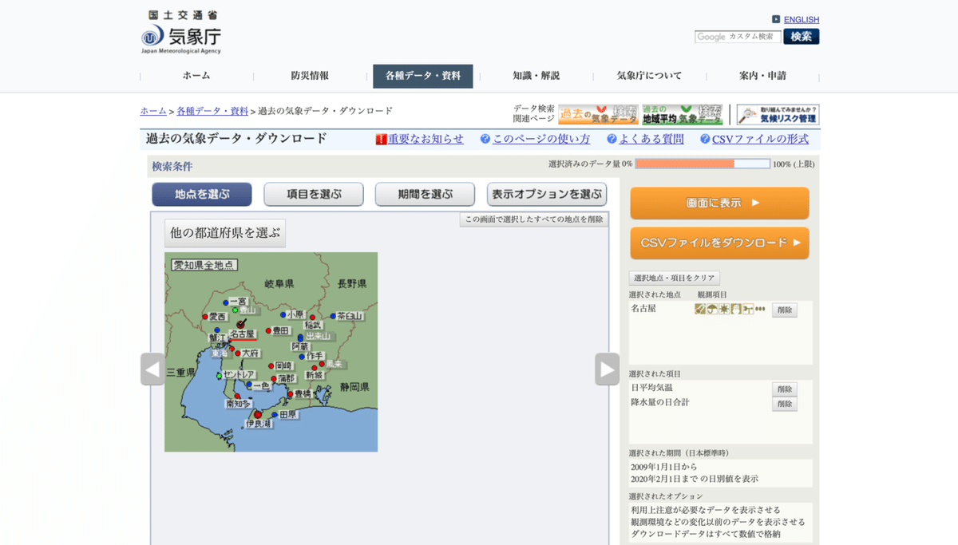Download the CSV file
Image resolution: width=958 pixels, height=545 pixels.
click(719, 243)
